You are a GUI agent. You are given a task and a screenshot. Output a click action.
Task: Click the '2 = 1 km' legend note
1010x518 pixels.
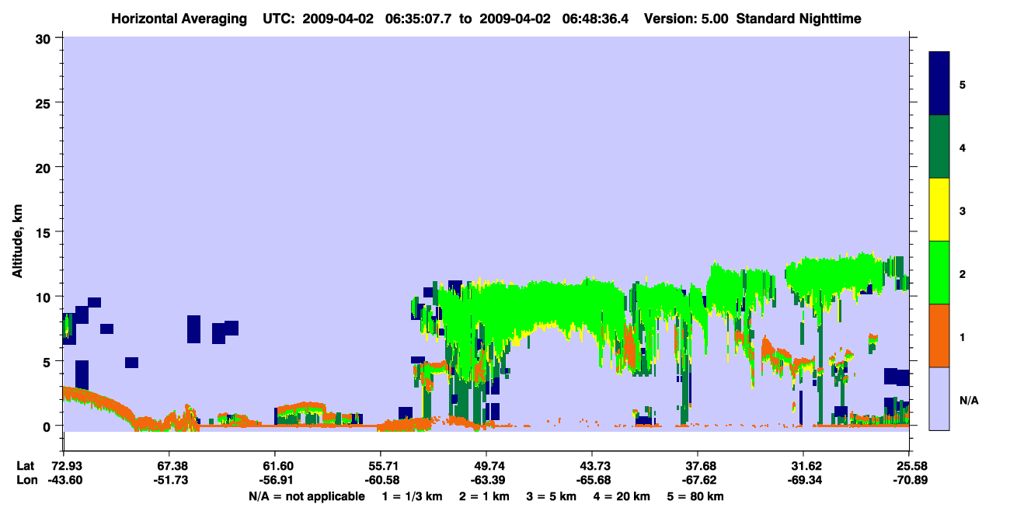[484, 496]
